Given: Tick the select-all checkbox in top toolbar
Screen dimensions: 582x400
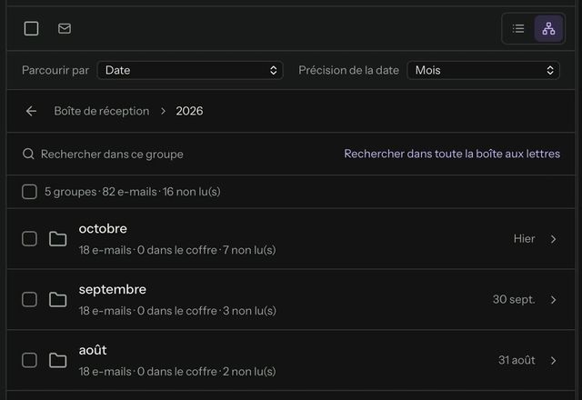Looking at the screenshot, I should point(31,28).
